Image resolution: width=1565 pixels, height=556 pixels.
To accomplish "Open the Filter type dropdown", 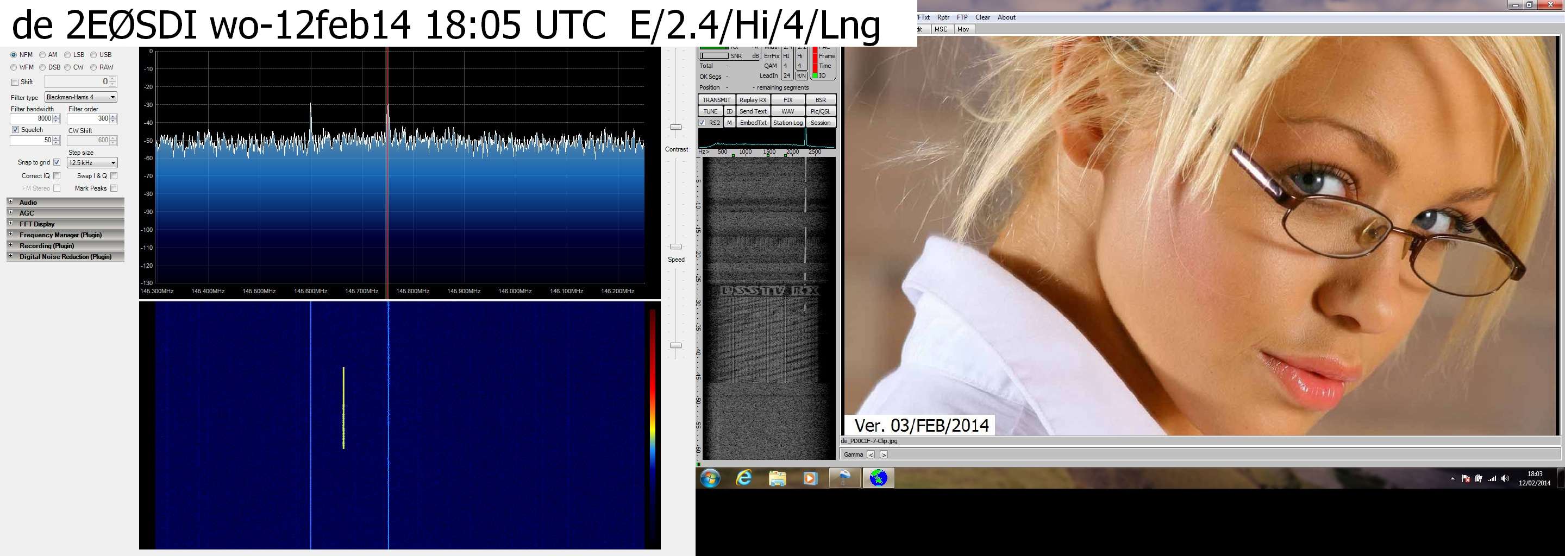I will (81, 97).
